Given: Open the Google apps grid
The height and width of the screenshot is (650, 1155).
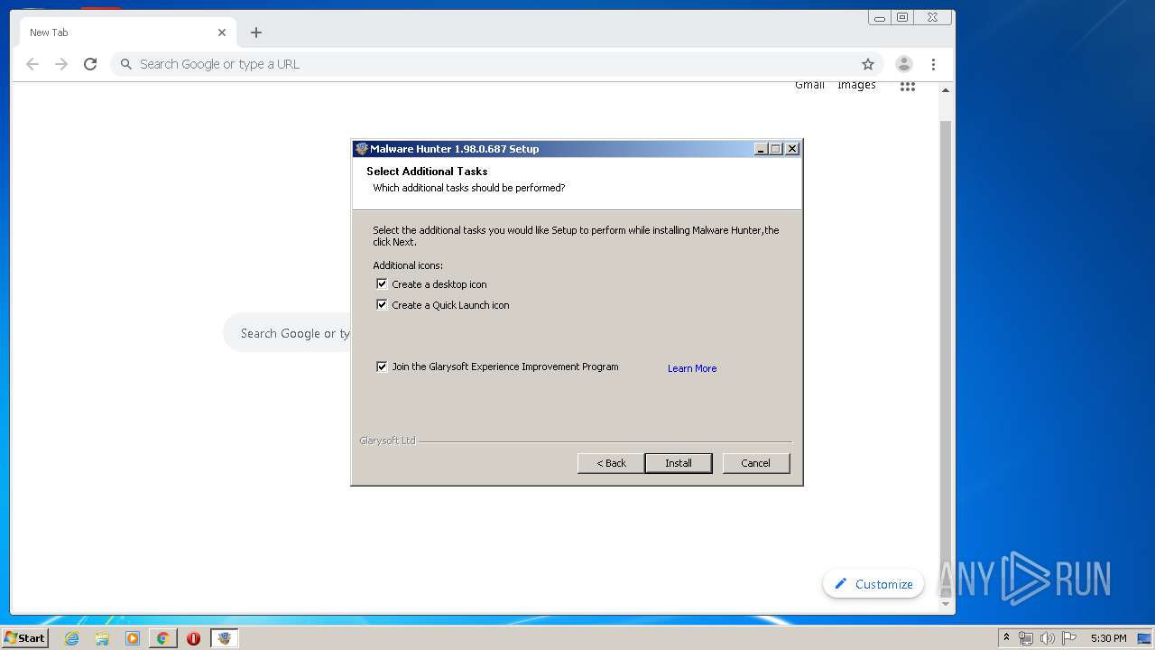Looking at the screenshot, I should (908, 87).
